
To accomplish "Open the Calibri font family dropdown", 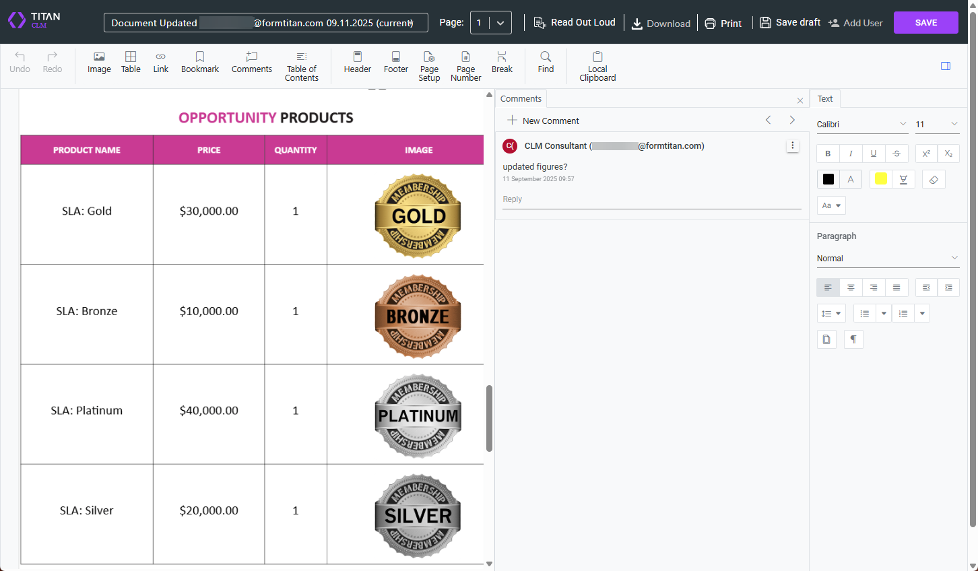I will coord(861,124).
